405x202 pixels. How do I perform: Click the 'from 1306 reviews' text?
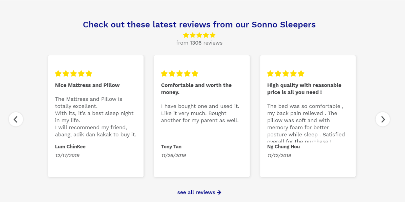199,43
